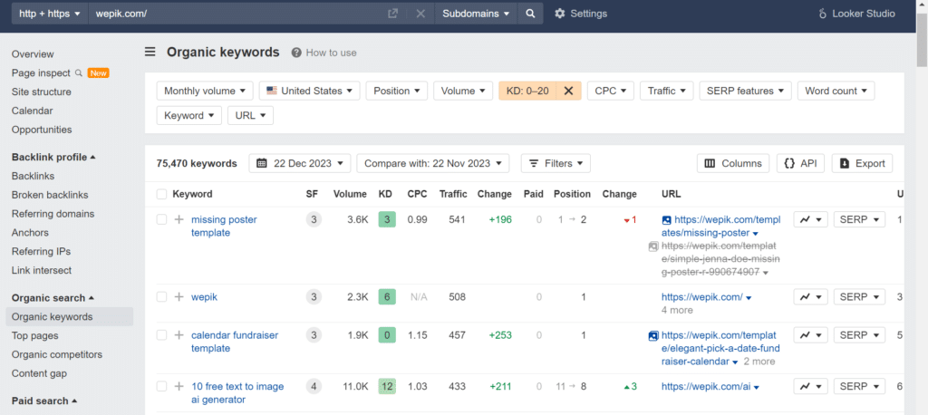Click the Settings gear icon
Image resolution: width=928 pixels, height=415 pixels.
point(560,14)
